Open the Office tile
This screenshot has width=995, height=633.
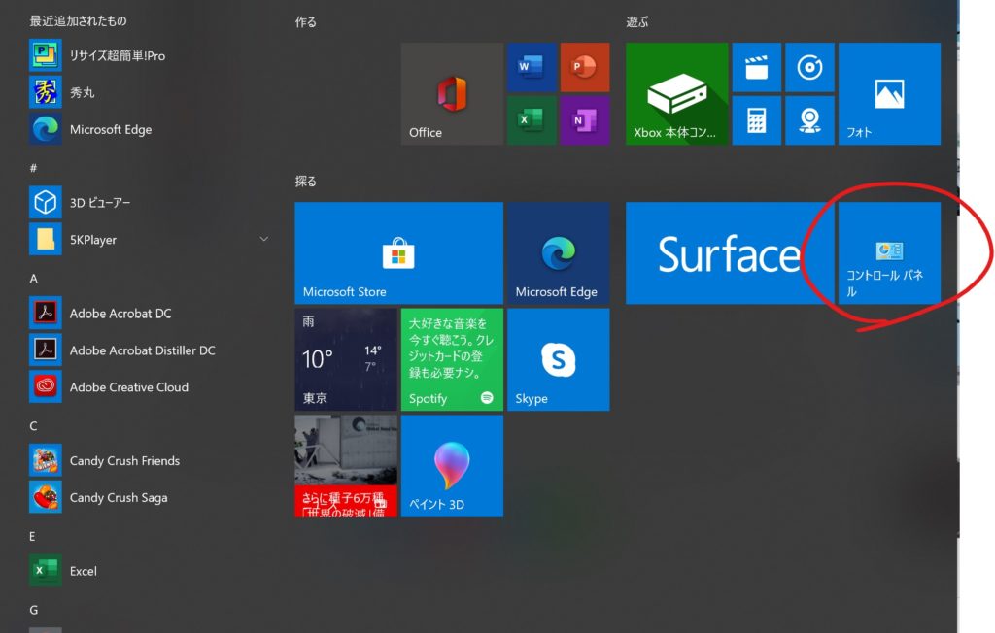tap(452, 94)
